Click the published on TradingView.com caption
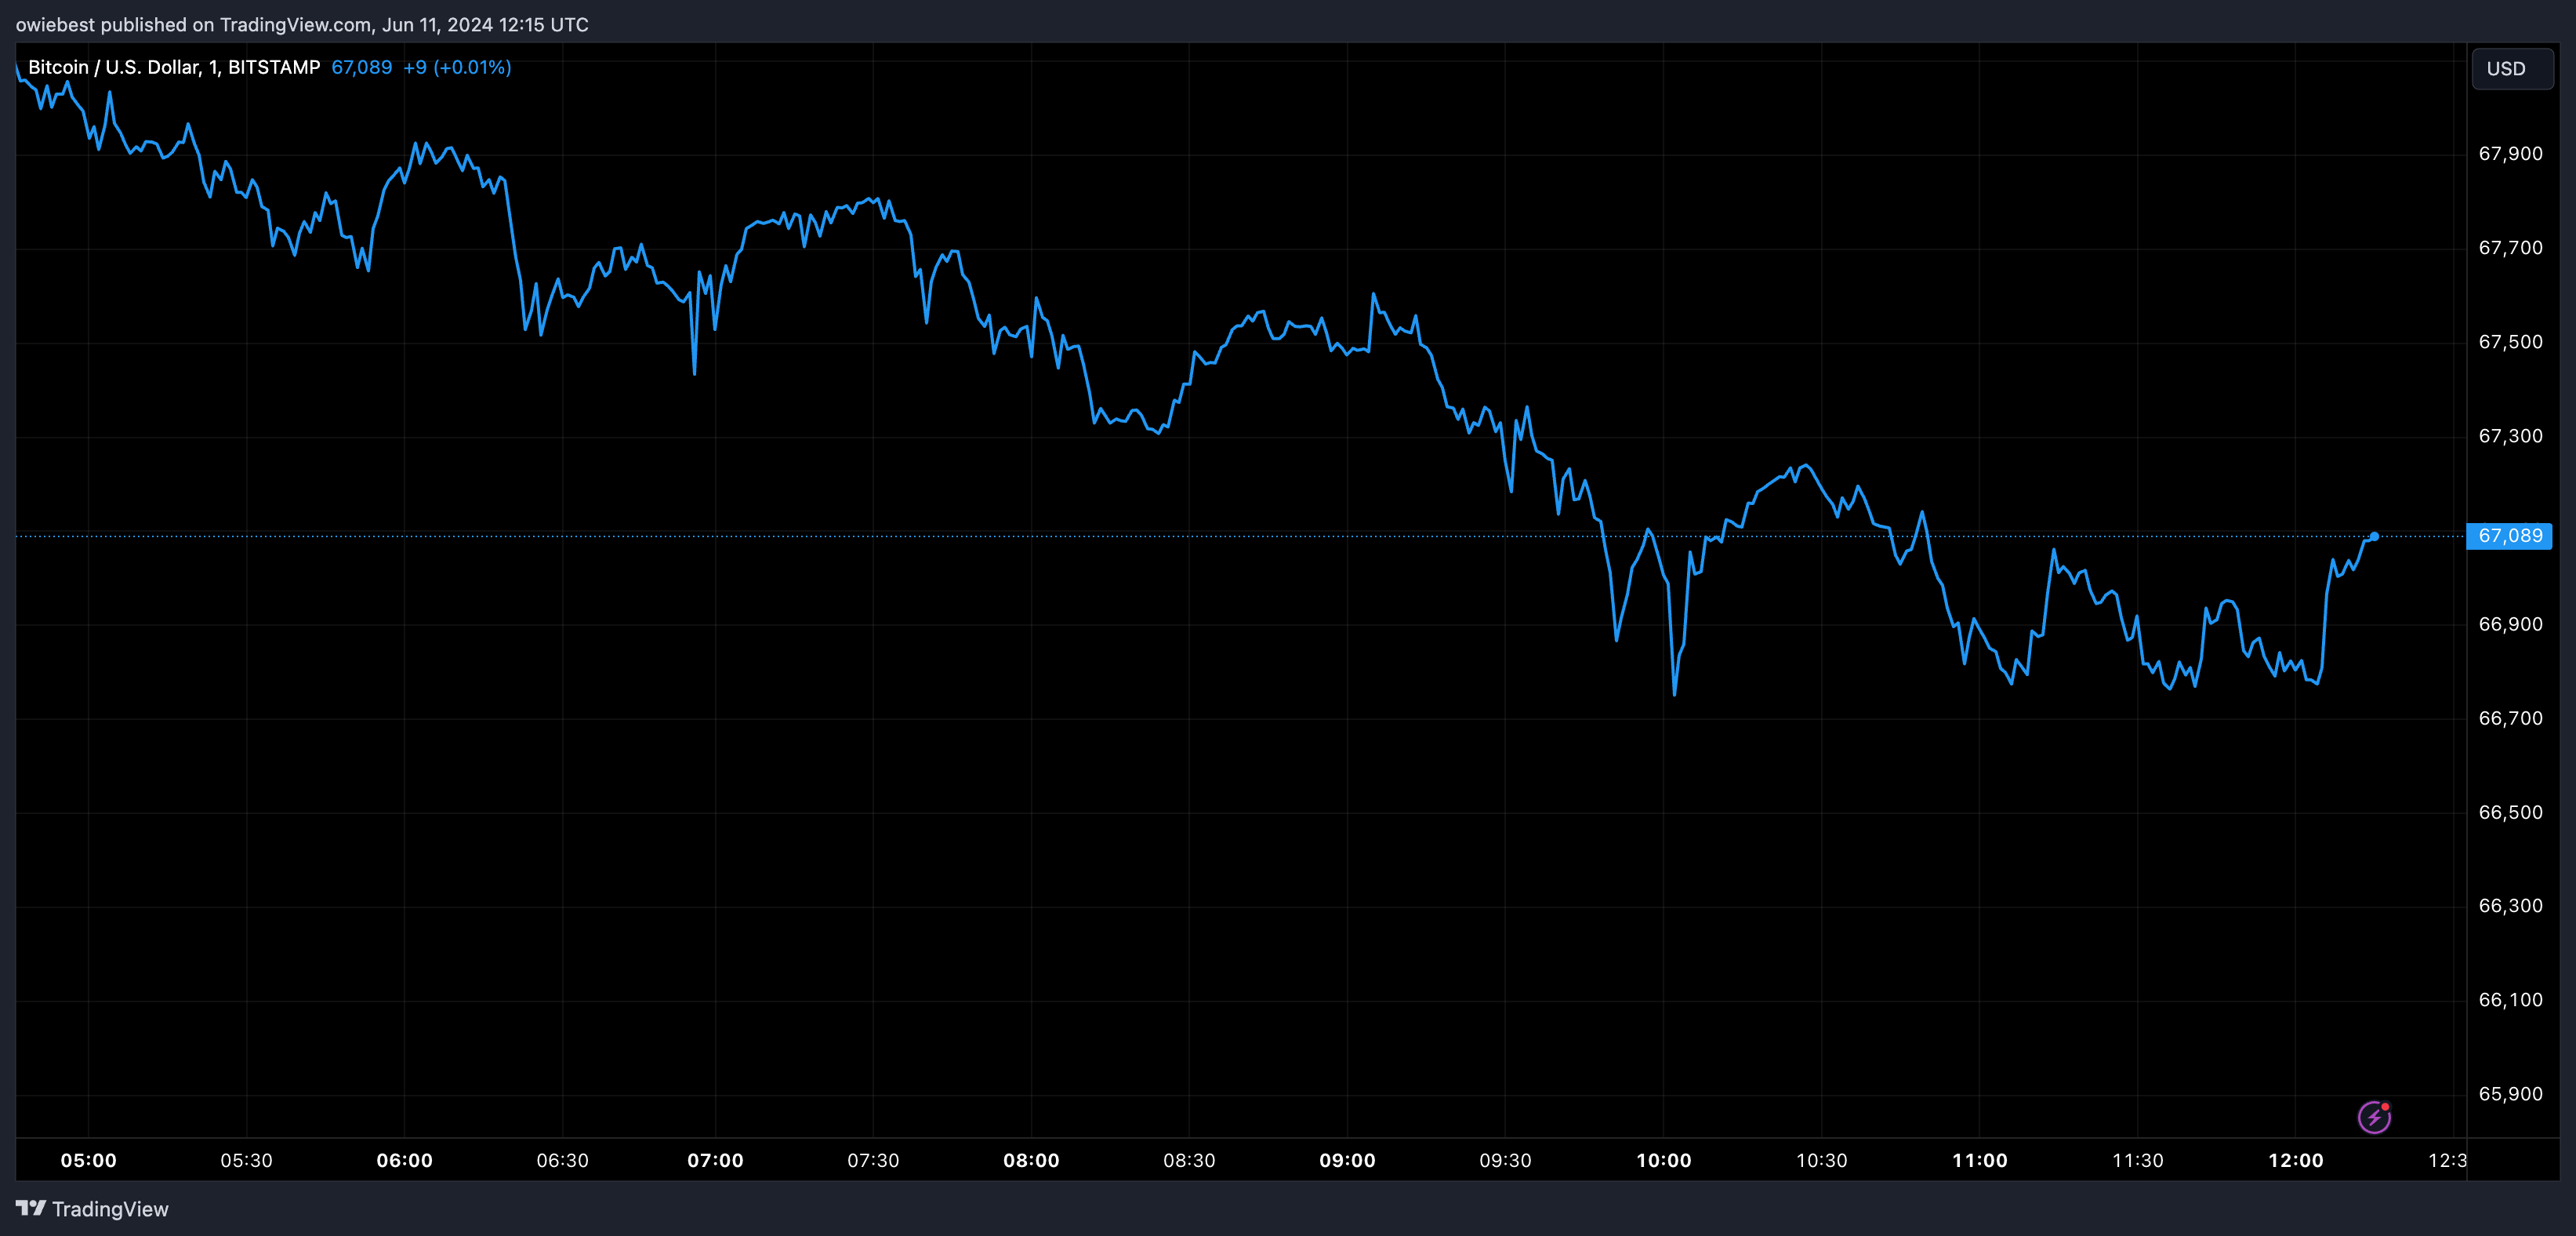The image size is (2576, 1236). click(302, 24)
